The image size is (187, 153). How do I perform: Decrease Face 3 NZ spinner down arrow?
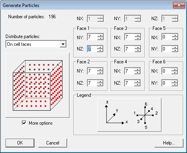138,50
